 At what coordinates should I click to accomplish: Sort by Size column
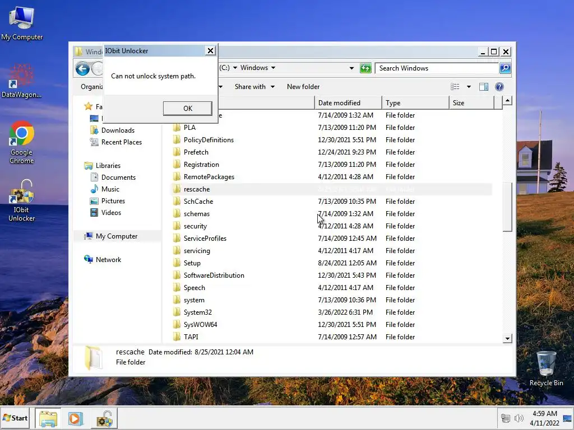(471, 103)
